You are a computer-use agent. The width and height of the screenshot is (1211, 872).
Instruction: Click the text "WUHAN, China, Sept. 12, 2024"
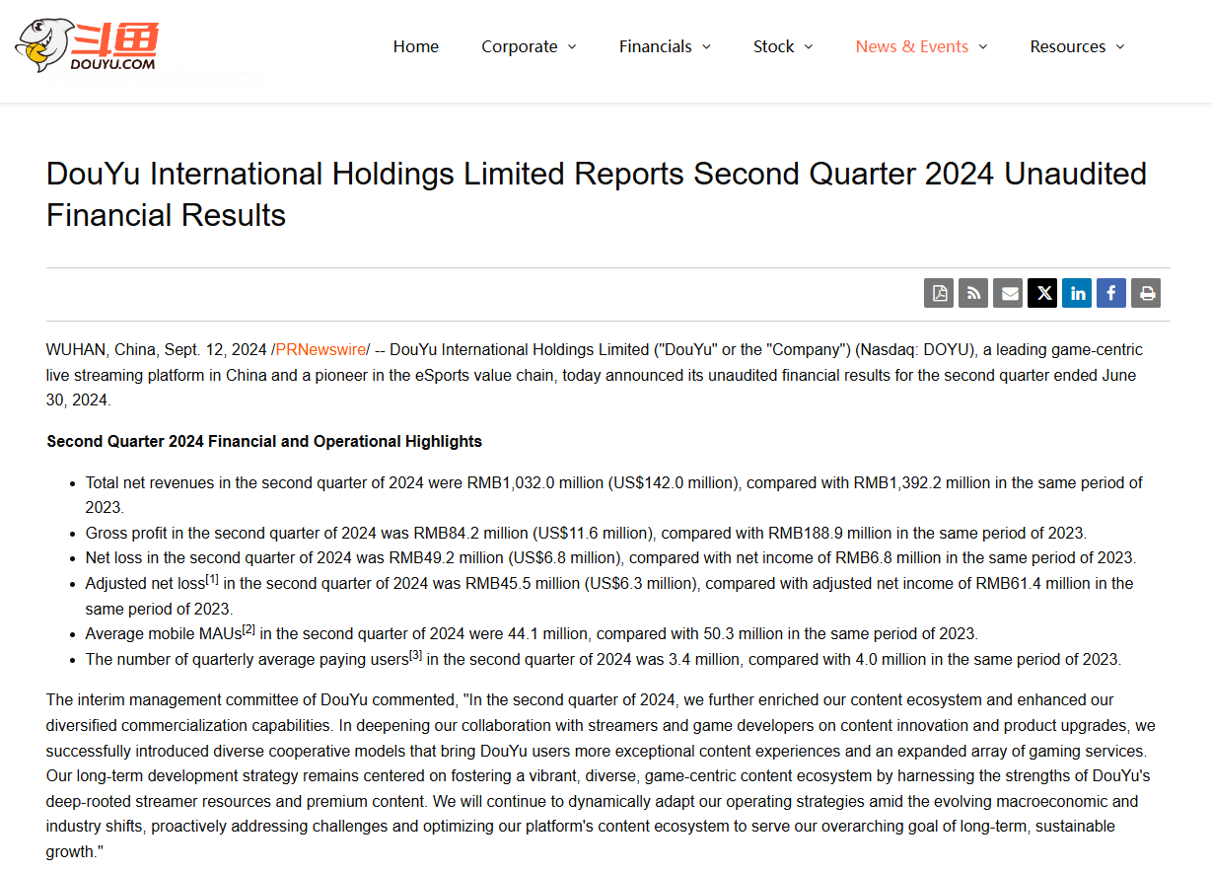tap(157, 349)
